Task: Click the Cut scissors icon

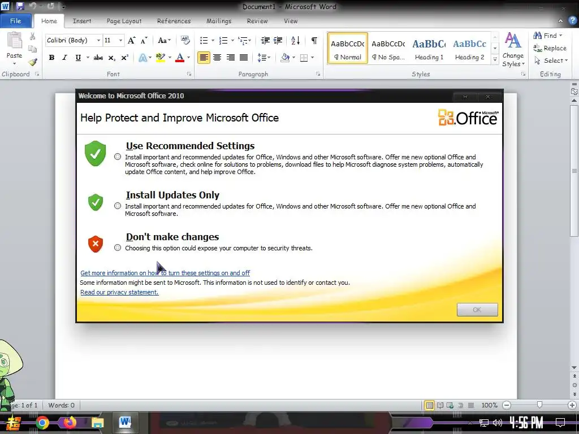Action: [32, 36]
